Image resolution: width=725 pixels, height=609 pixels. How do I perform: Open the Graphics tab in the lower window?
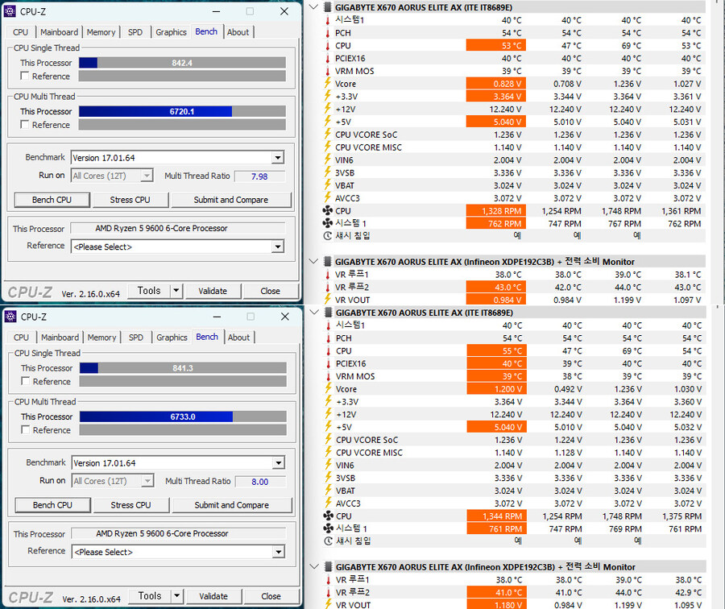point(171,338)
